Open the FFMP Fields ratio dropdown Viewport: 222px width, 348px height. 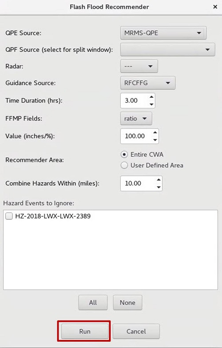coord(136,119)
